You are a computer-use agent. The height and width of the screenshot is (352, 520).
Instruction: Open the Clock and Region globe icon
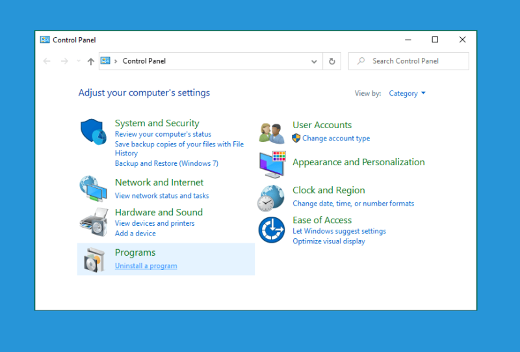tap(271, 198)
